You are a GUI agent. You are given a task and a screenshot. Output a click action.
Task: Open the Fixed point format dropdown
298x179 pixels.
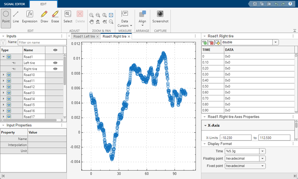click(263, 166)
